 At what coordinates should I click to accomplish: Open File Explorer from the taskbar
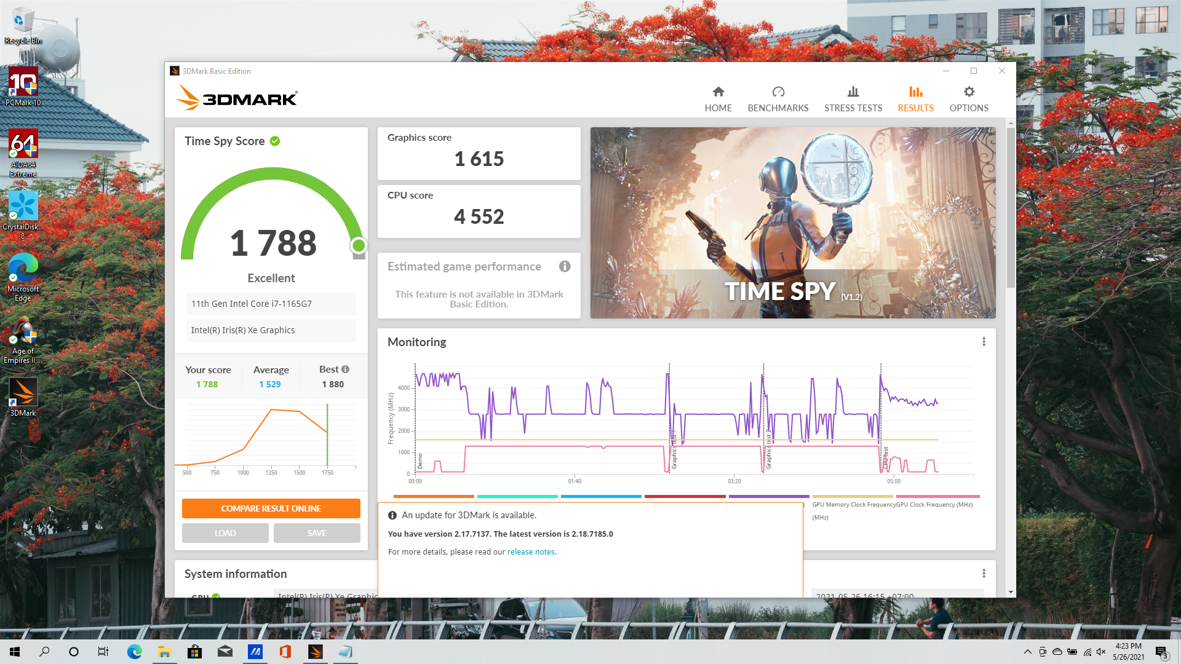pyautogui.click(x=164, y=652)
